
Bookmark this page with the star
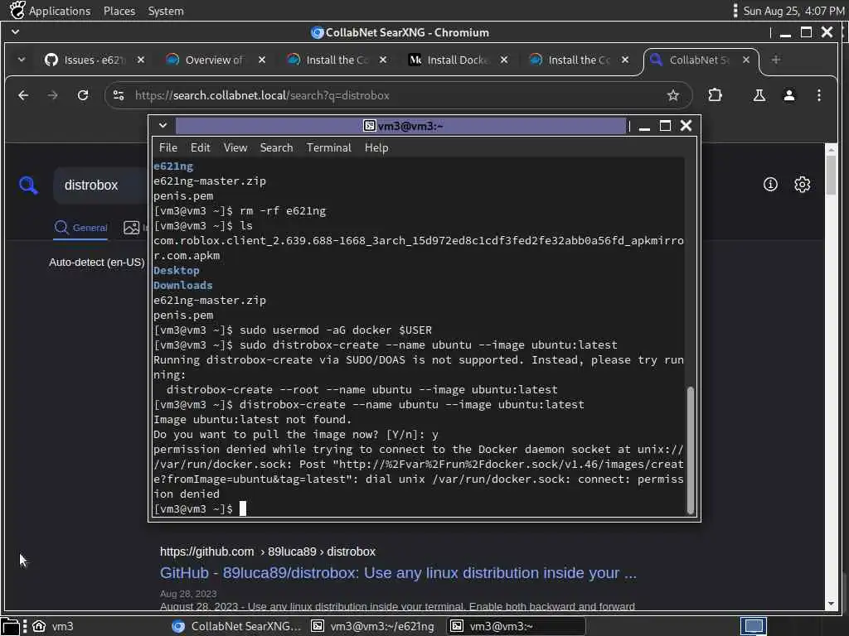[673, 96]
